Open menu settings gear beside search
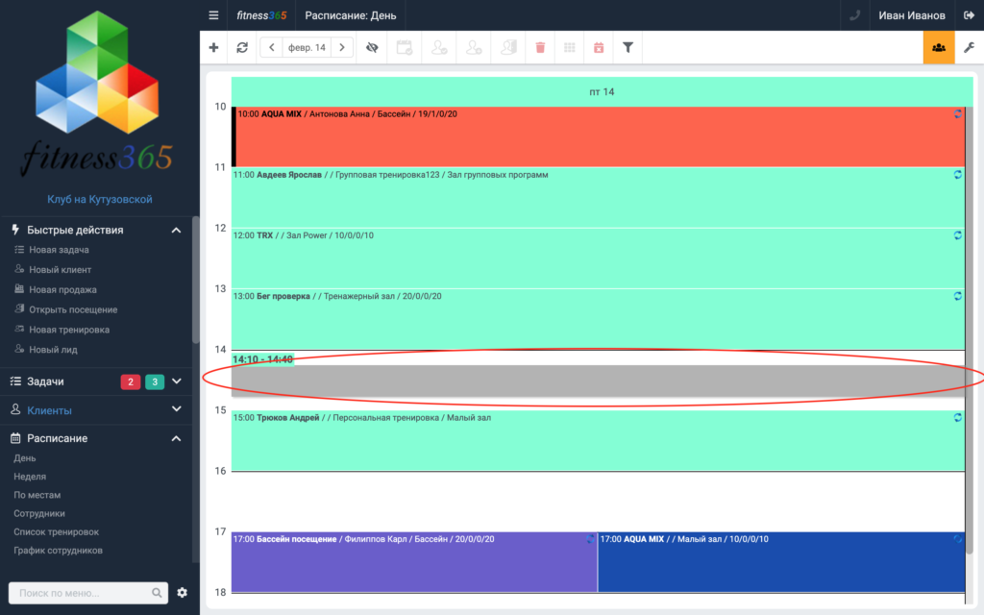The width and height of the screenshot is (984, 615). pyautogui.click(x=182, y=593)
